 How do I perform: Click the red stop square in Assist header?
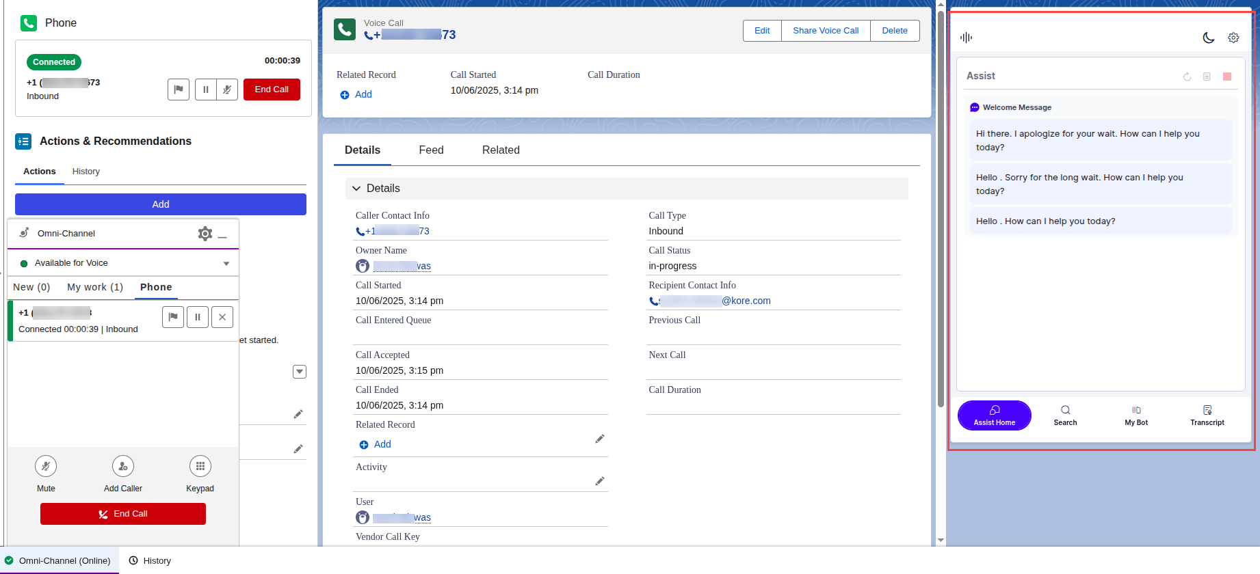point(1227,77)
